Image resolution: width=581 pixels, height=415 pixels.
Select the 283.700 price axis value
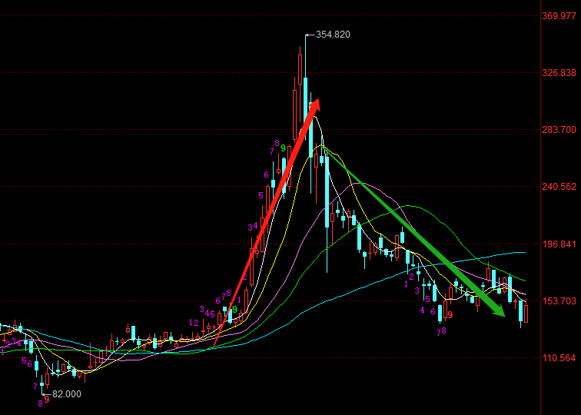tap(559, 130)
